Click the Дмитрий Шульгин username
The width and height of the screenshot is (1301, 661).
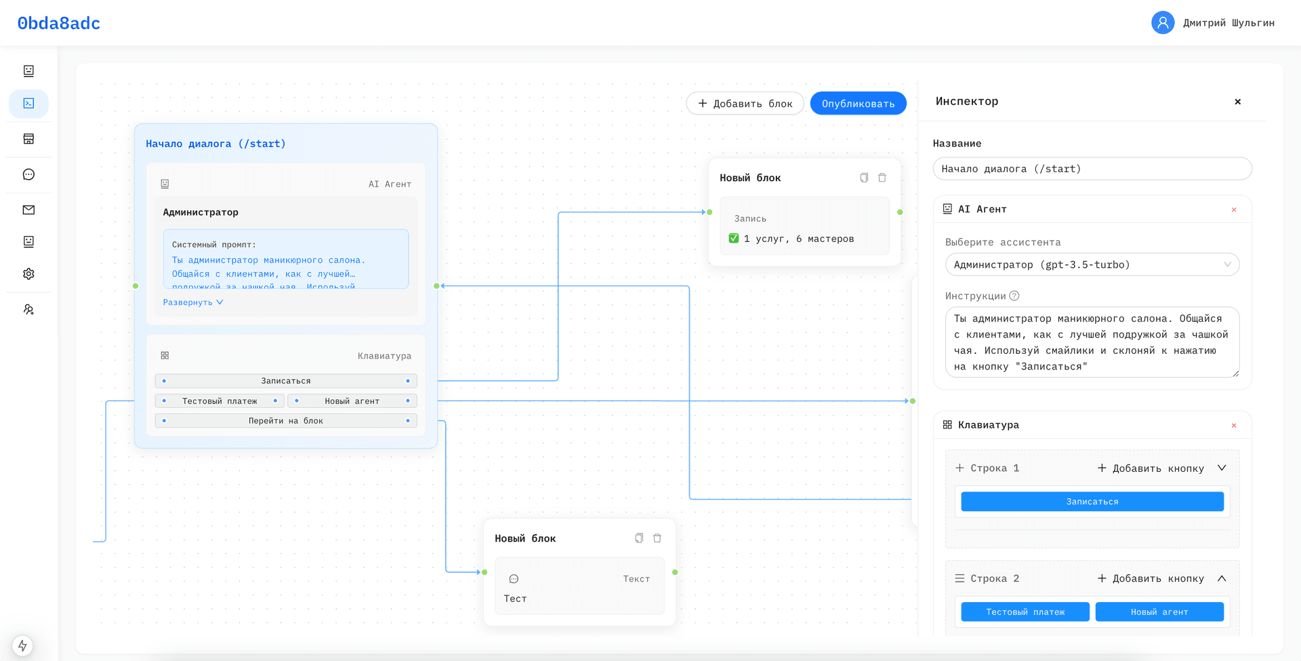(1228, 23)
